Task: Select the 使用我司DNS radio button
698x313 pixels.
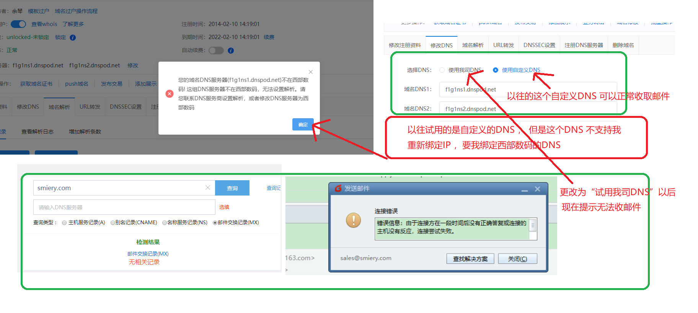Action: click(x=442, y=70)
